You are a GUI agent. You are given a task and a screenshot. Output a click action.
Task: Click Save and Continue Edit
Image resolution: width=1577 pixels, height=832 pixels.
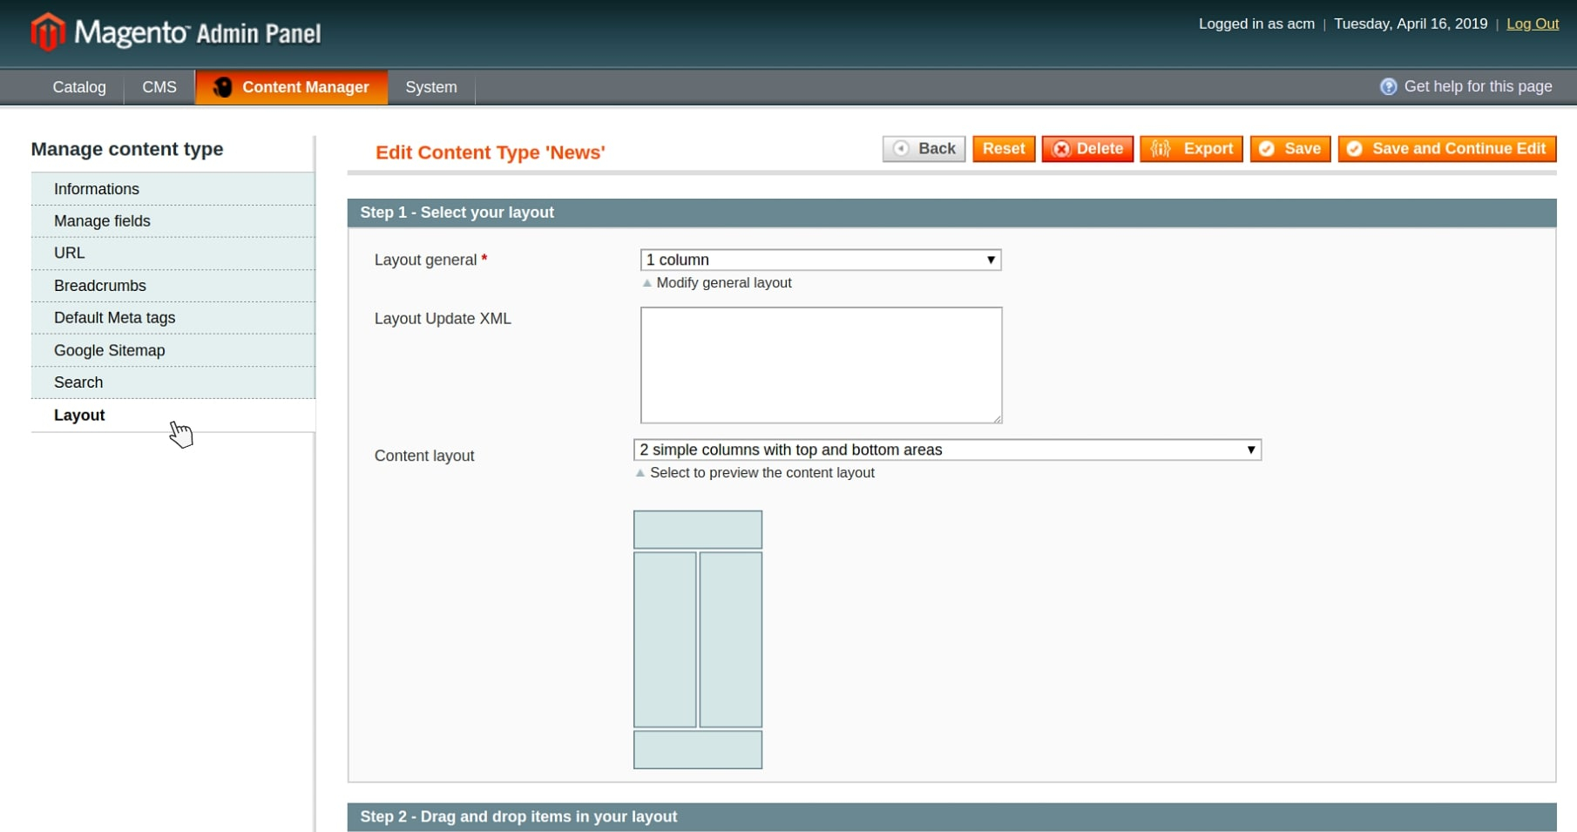point(1447,149)
